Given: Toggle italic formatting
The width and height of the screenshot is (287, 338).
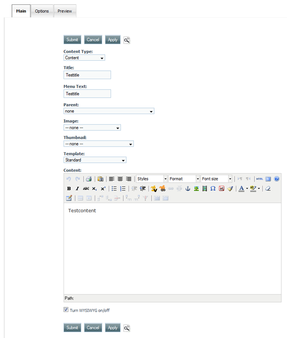Looking at the screenshot, I should (x=77, y=189).
